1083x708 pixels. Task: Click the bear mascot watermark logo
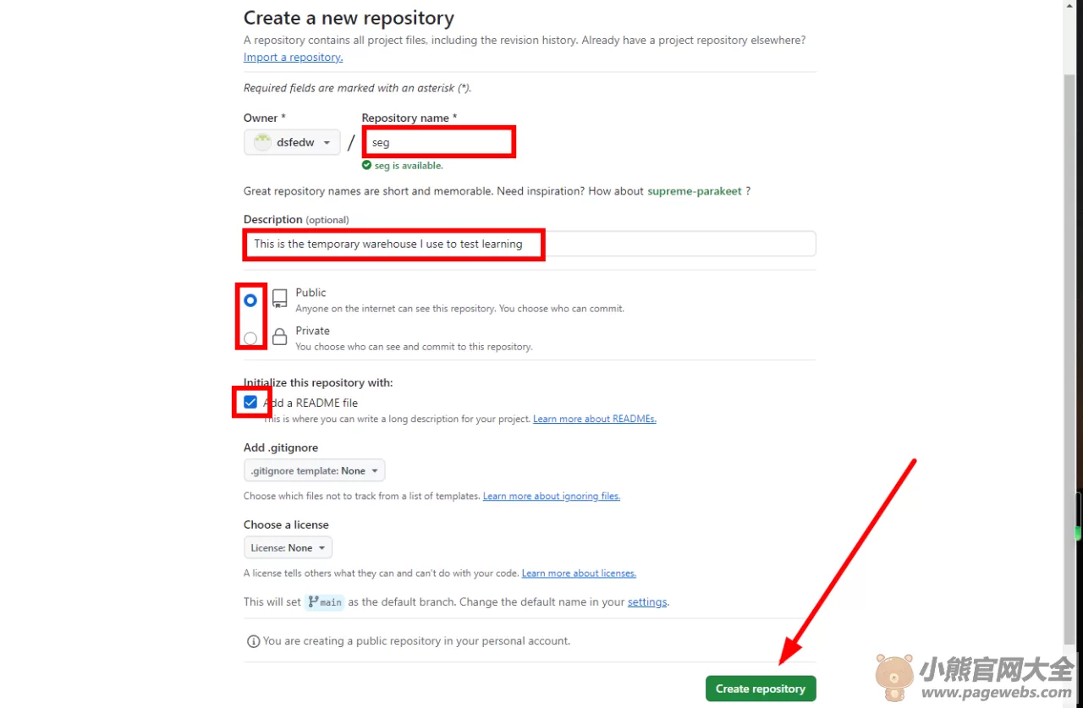coord(894,676)
